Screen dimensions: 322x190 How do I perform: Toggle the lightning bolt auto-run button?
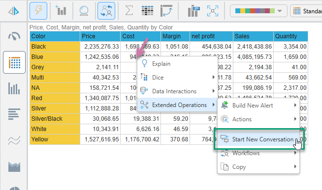tap(38, 11)
